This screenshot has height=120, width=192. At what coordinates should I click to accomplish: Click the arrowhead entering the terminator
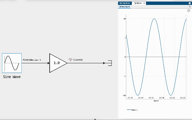point(104,63)
